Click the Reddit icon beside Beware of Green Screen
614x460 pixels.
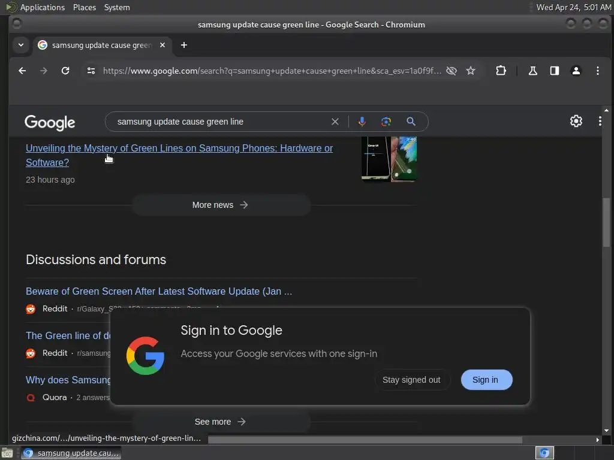pyautogui.click(x=31, y=309)
